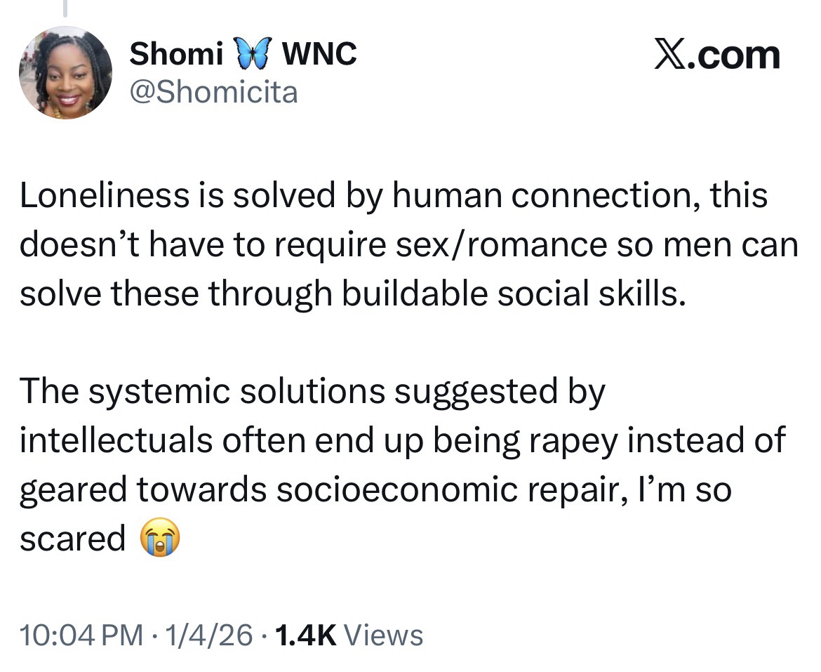Image resolution: width=821 pixels, height=672 pixels.
Task: Click the thread connector line above the avatar
Action: (65, 8)
